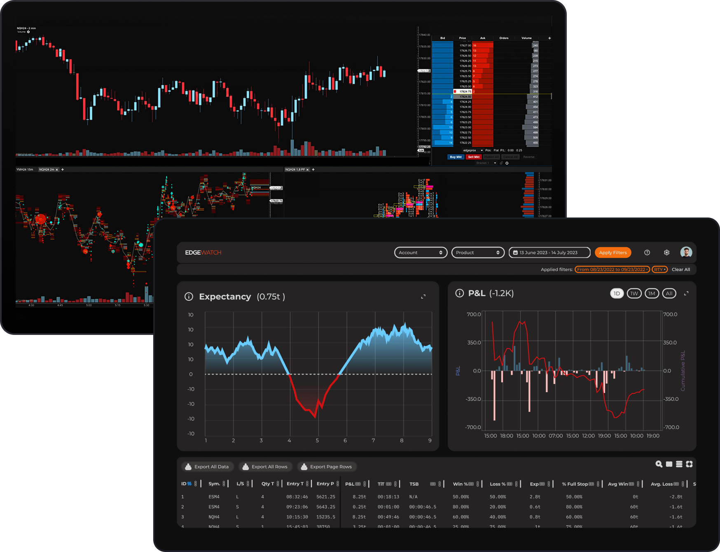Select the 1M P&L range
Image resolution: width=720 pixels, height=552 pixels.
coord(652,293)
